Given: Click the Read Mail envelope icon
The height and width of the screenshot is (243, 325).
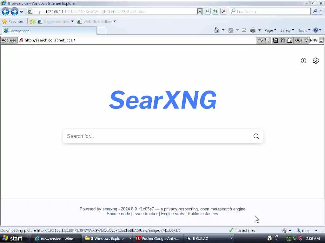Looking at the screenshot, I should click(244, 30).
